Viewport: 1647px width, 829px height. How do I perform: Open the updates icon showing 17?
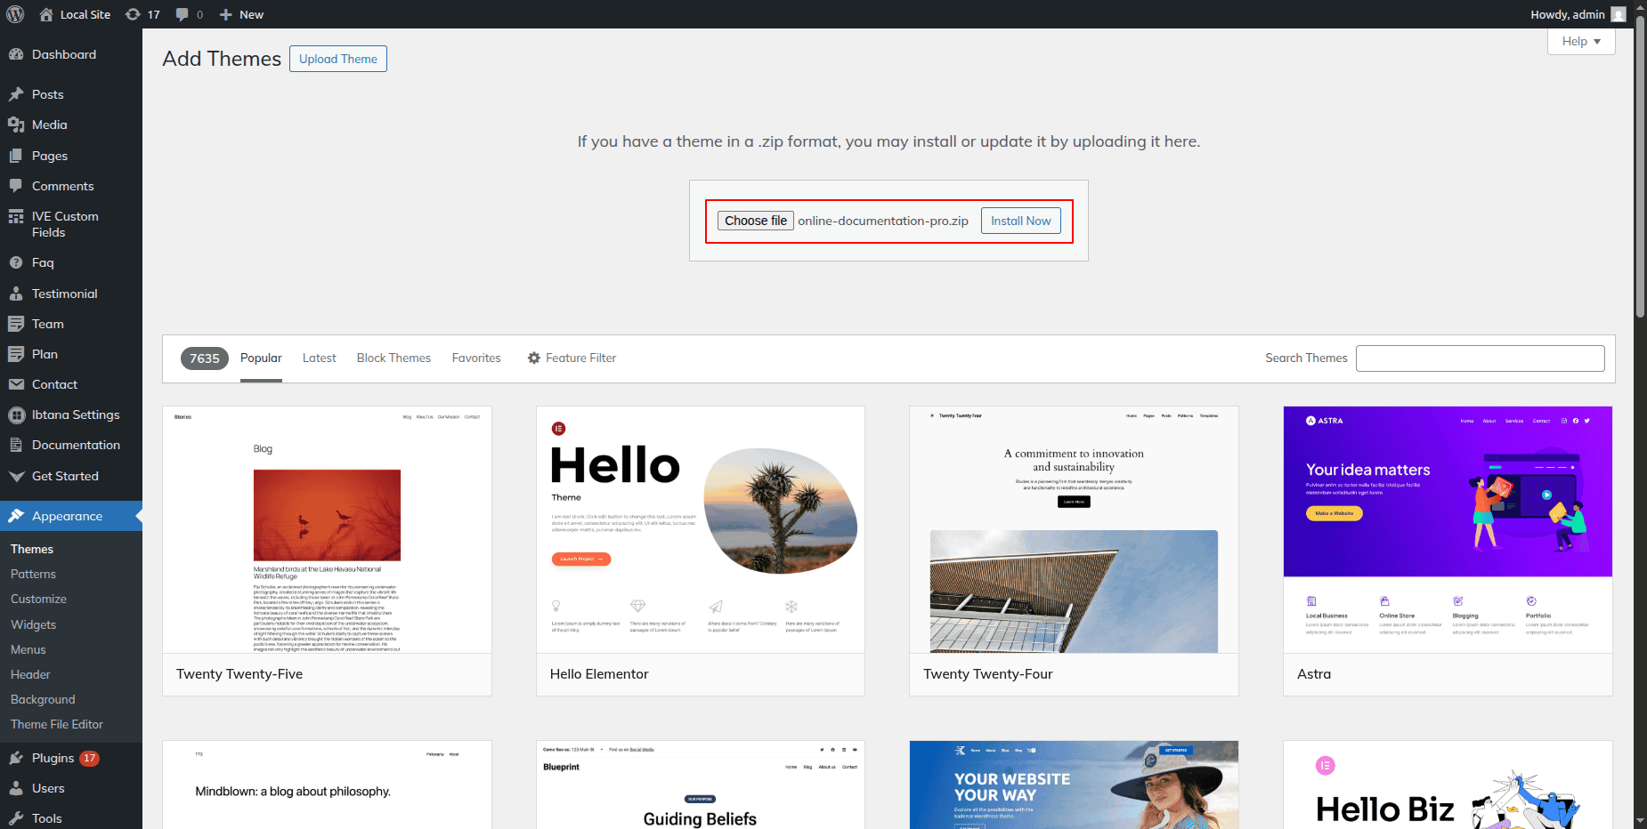coord(134,14)
